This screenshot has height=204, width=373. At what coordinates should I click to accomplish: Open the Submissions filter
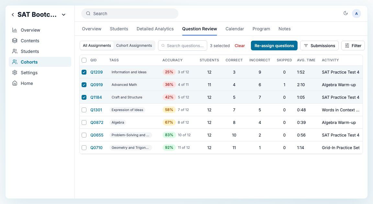[x=319, y=46]
